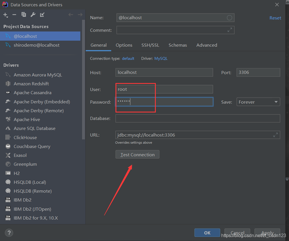Click the Cancel button
289x241 pixels.
click(x=237, y=233)
